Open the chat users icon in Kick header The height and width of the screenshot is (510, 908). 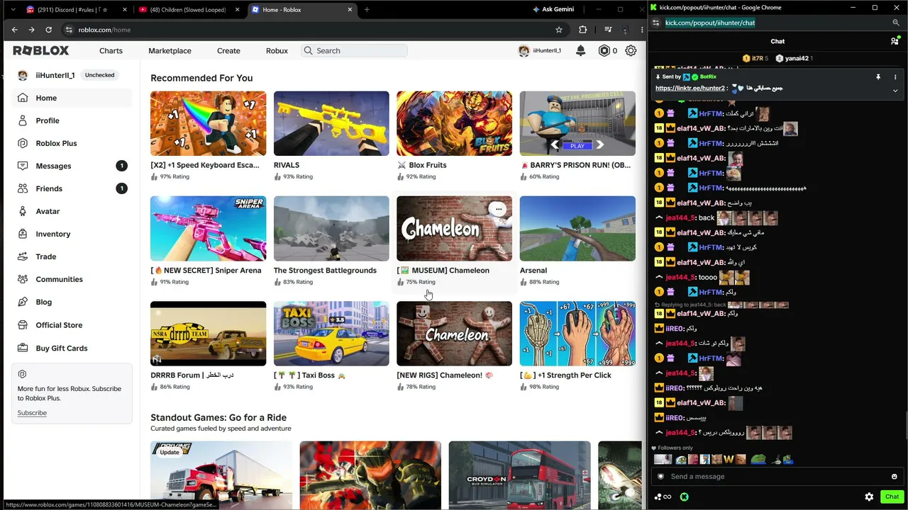[x=895, y=41]
